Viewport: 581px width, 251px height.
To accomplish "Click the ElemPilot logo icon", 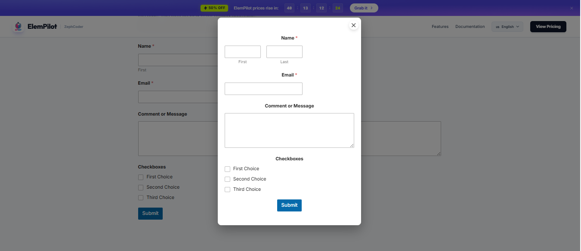I will (x=18, y=27).
